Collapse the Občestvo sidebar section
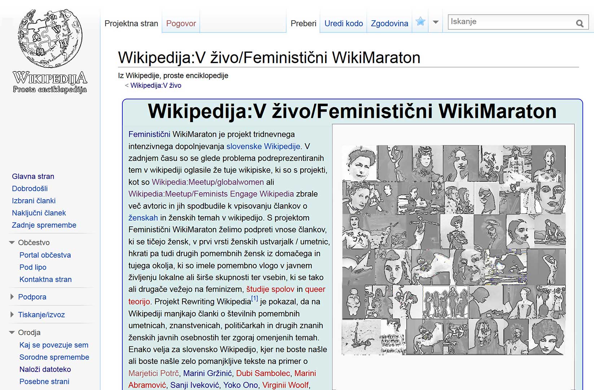This screenshot has width=594, height=390. point(12,243)
